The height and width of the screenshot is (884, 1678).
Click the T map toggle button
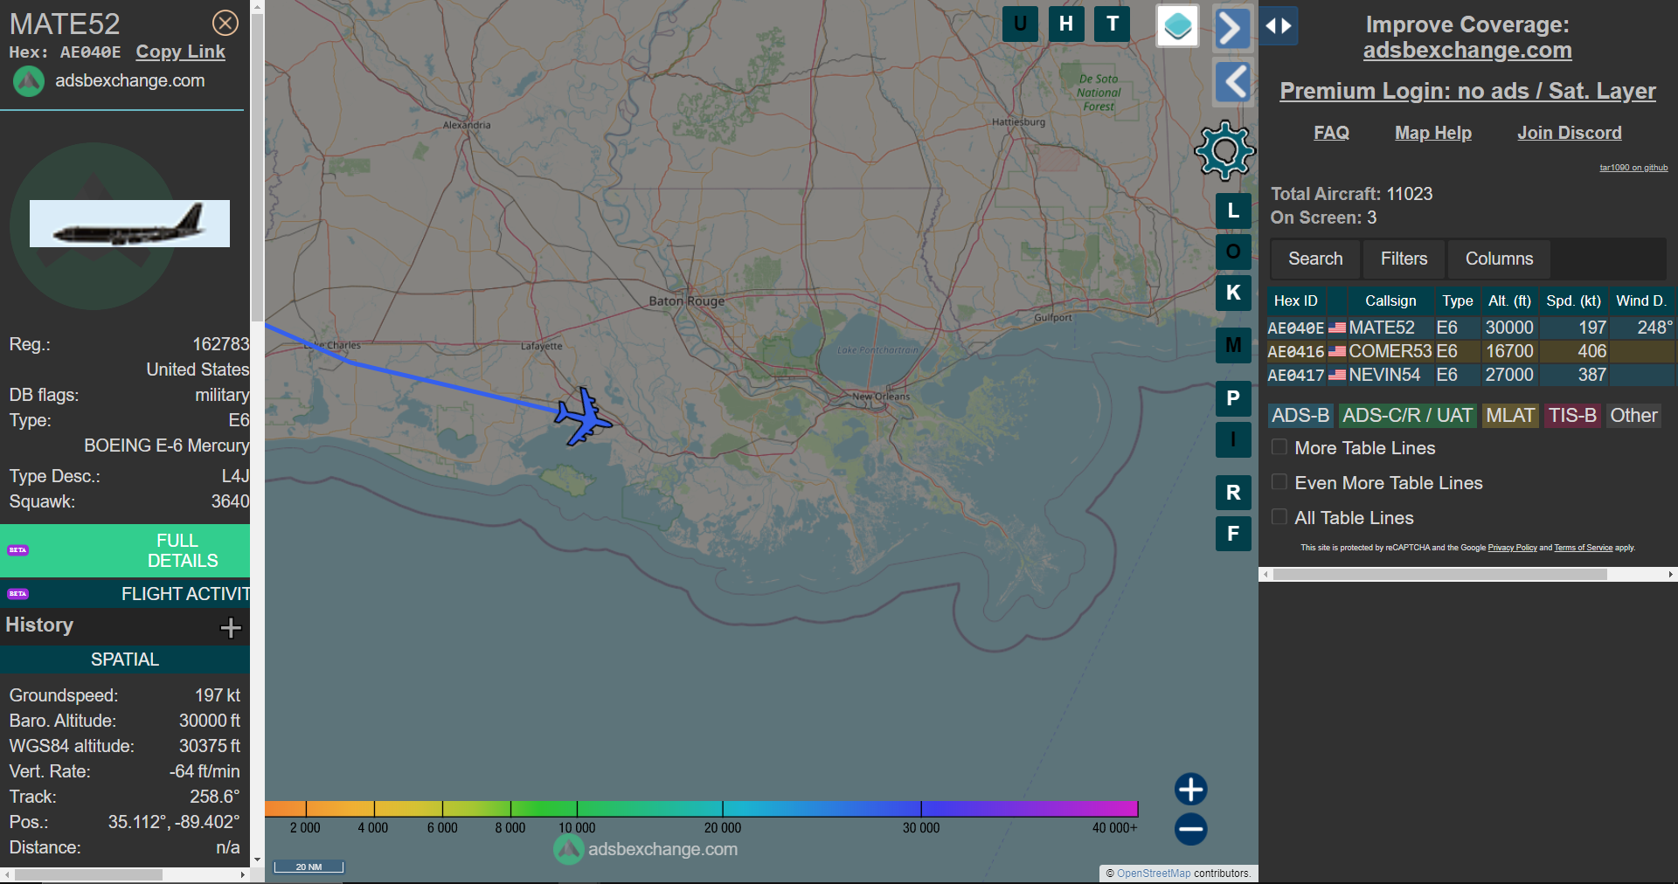tap(1113, 24)
